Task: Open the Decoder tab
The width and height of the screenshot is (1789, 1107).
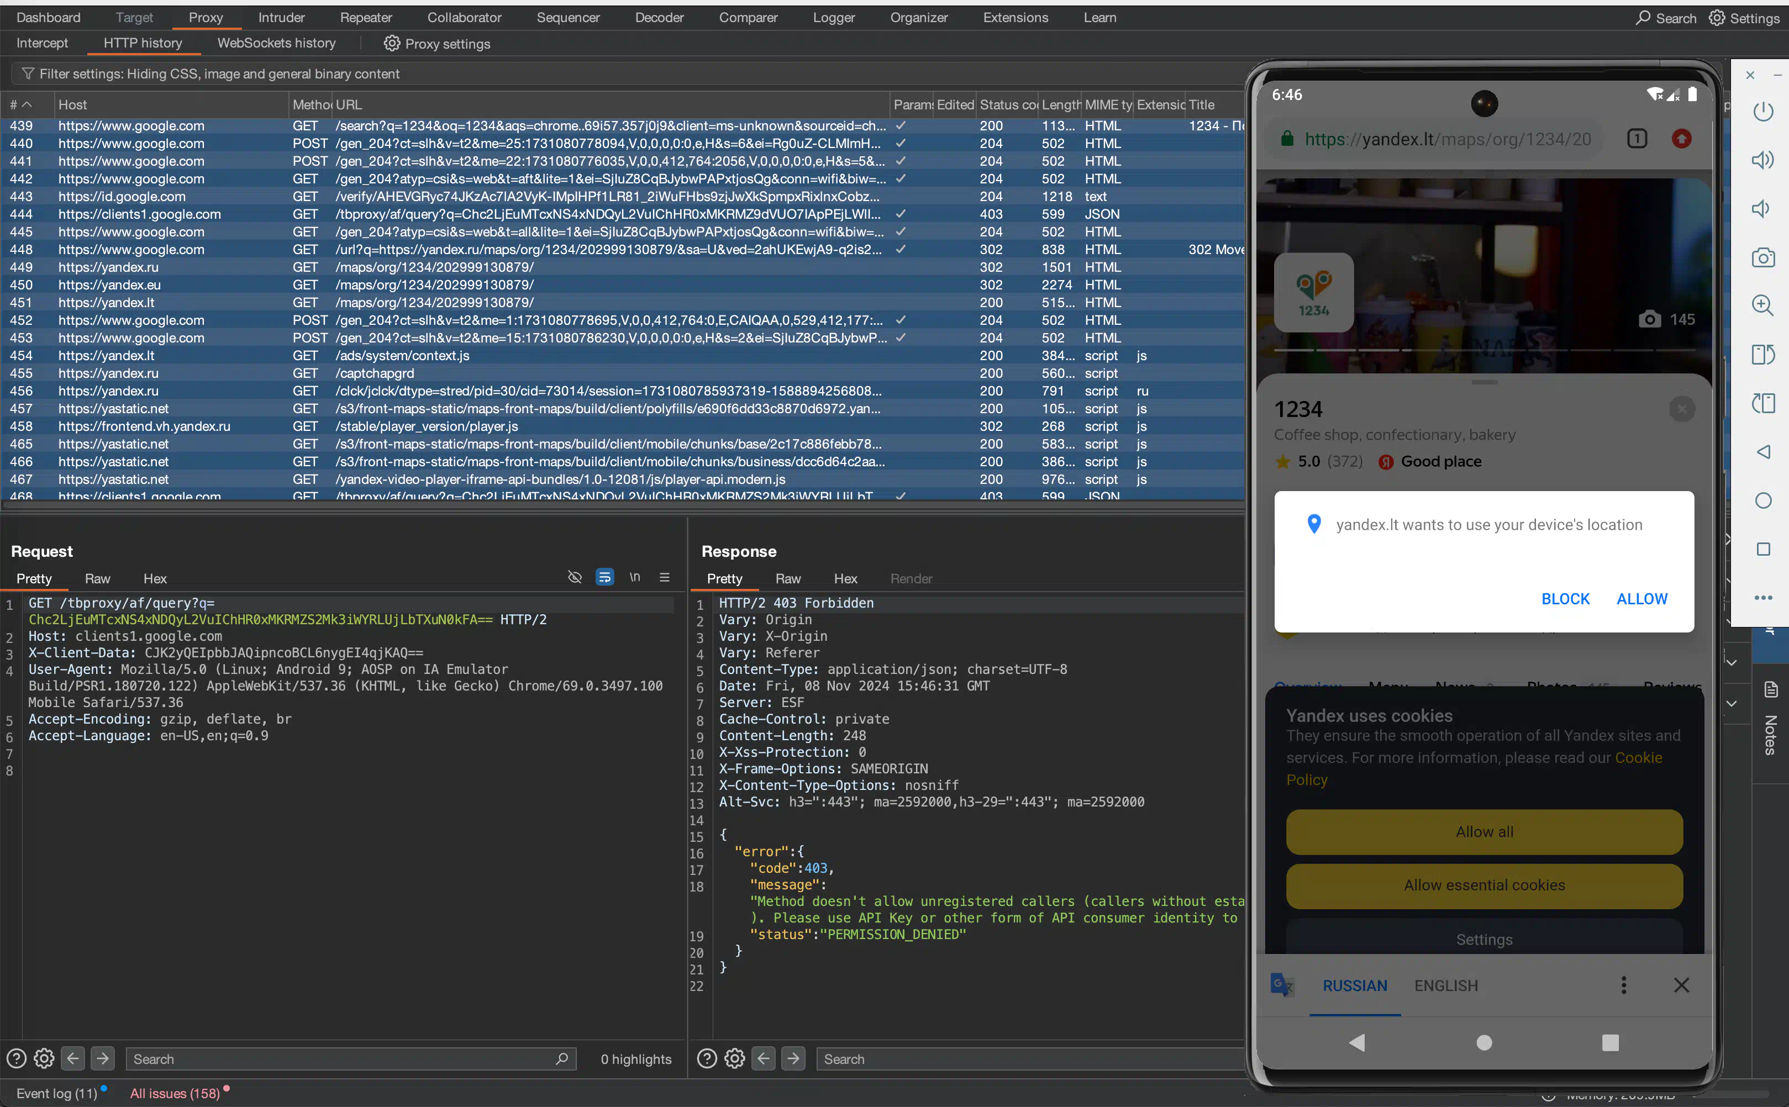Action: coord(659,17)
